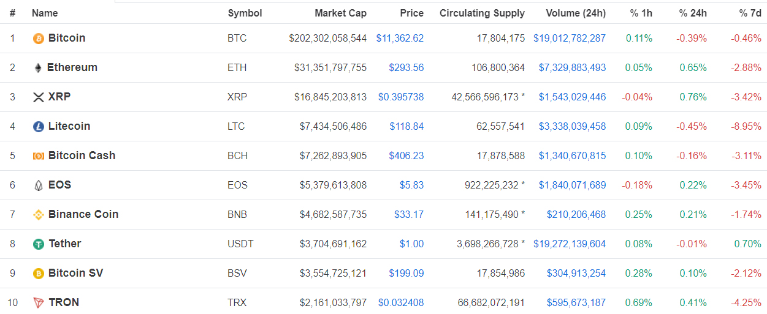Open Bitcoin price link $11,362.62
This screenshot has width=767, height=314.
pos(400,38)
